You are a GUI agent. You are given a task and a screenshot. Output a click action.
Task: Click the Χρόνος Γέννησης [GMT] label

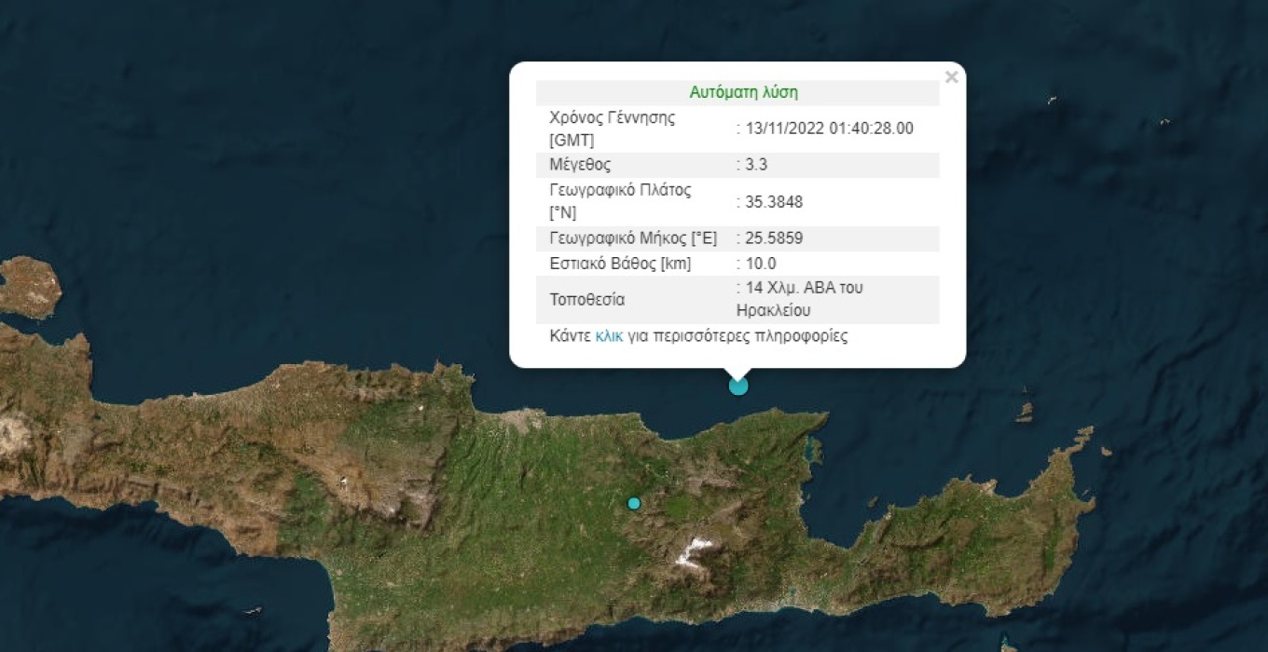[x=613, y=129]
